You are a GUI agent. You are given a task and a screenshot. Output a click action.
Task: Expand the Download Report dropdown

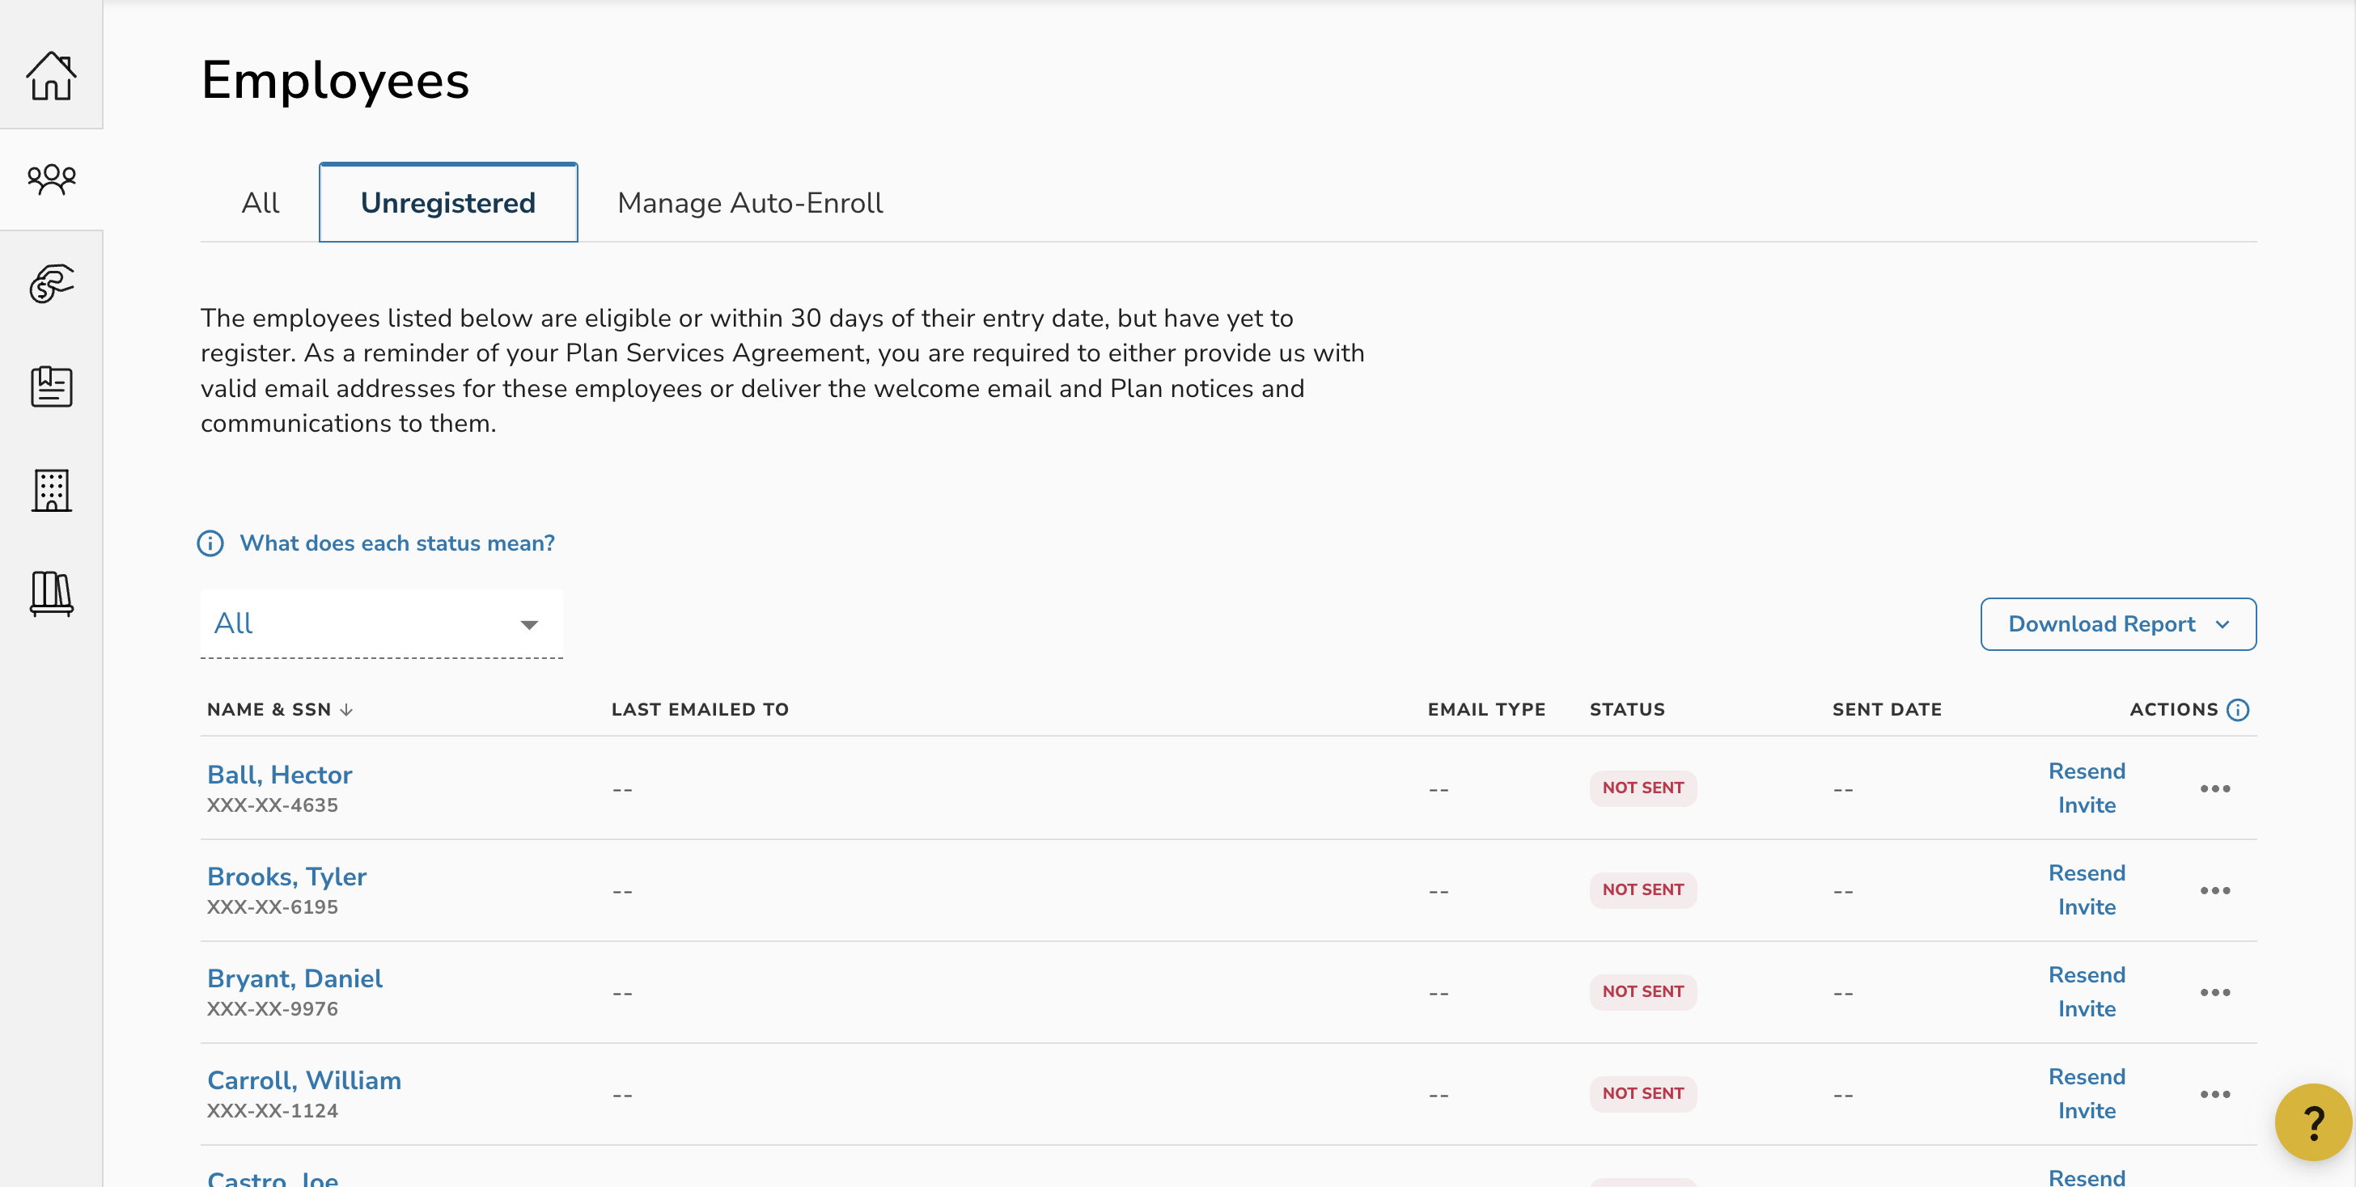(x=2117, y=624)
